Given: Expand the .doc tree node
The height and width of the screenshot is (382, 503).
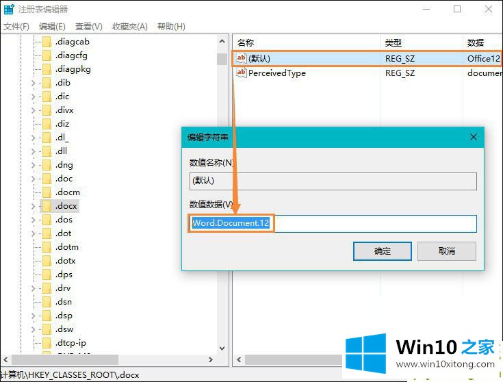Looking at the screenshot, I should 33,179.
